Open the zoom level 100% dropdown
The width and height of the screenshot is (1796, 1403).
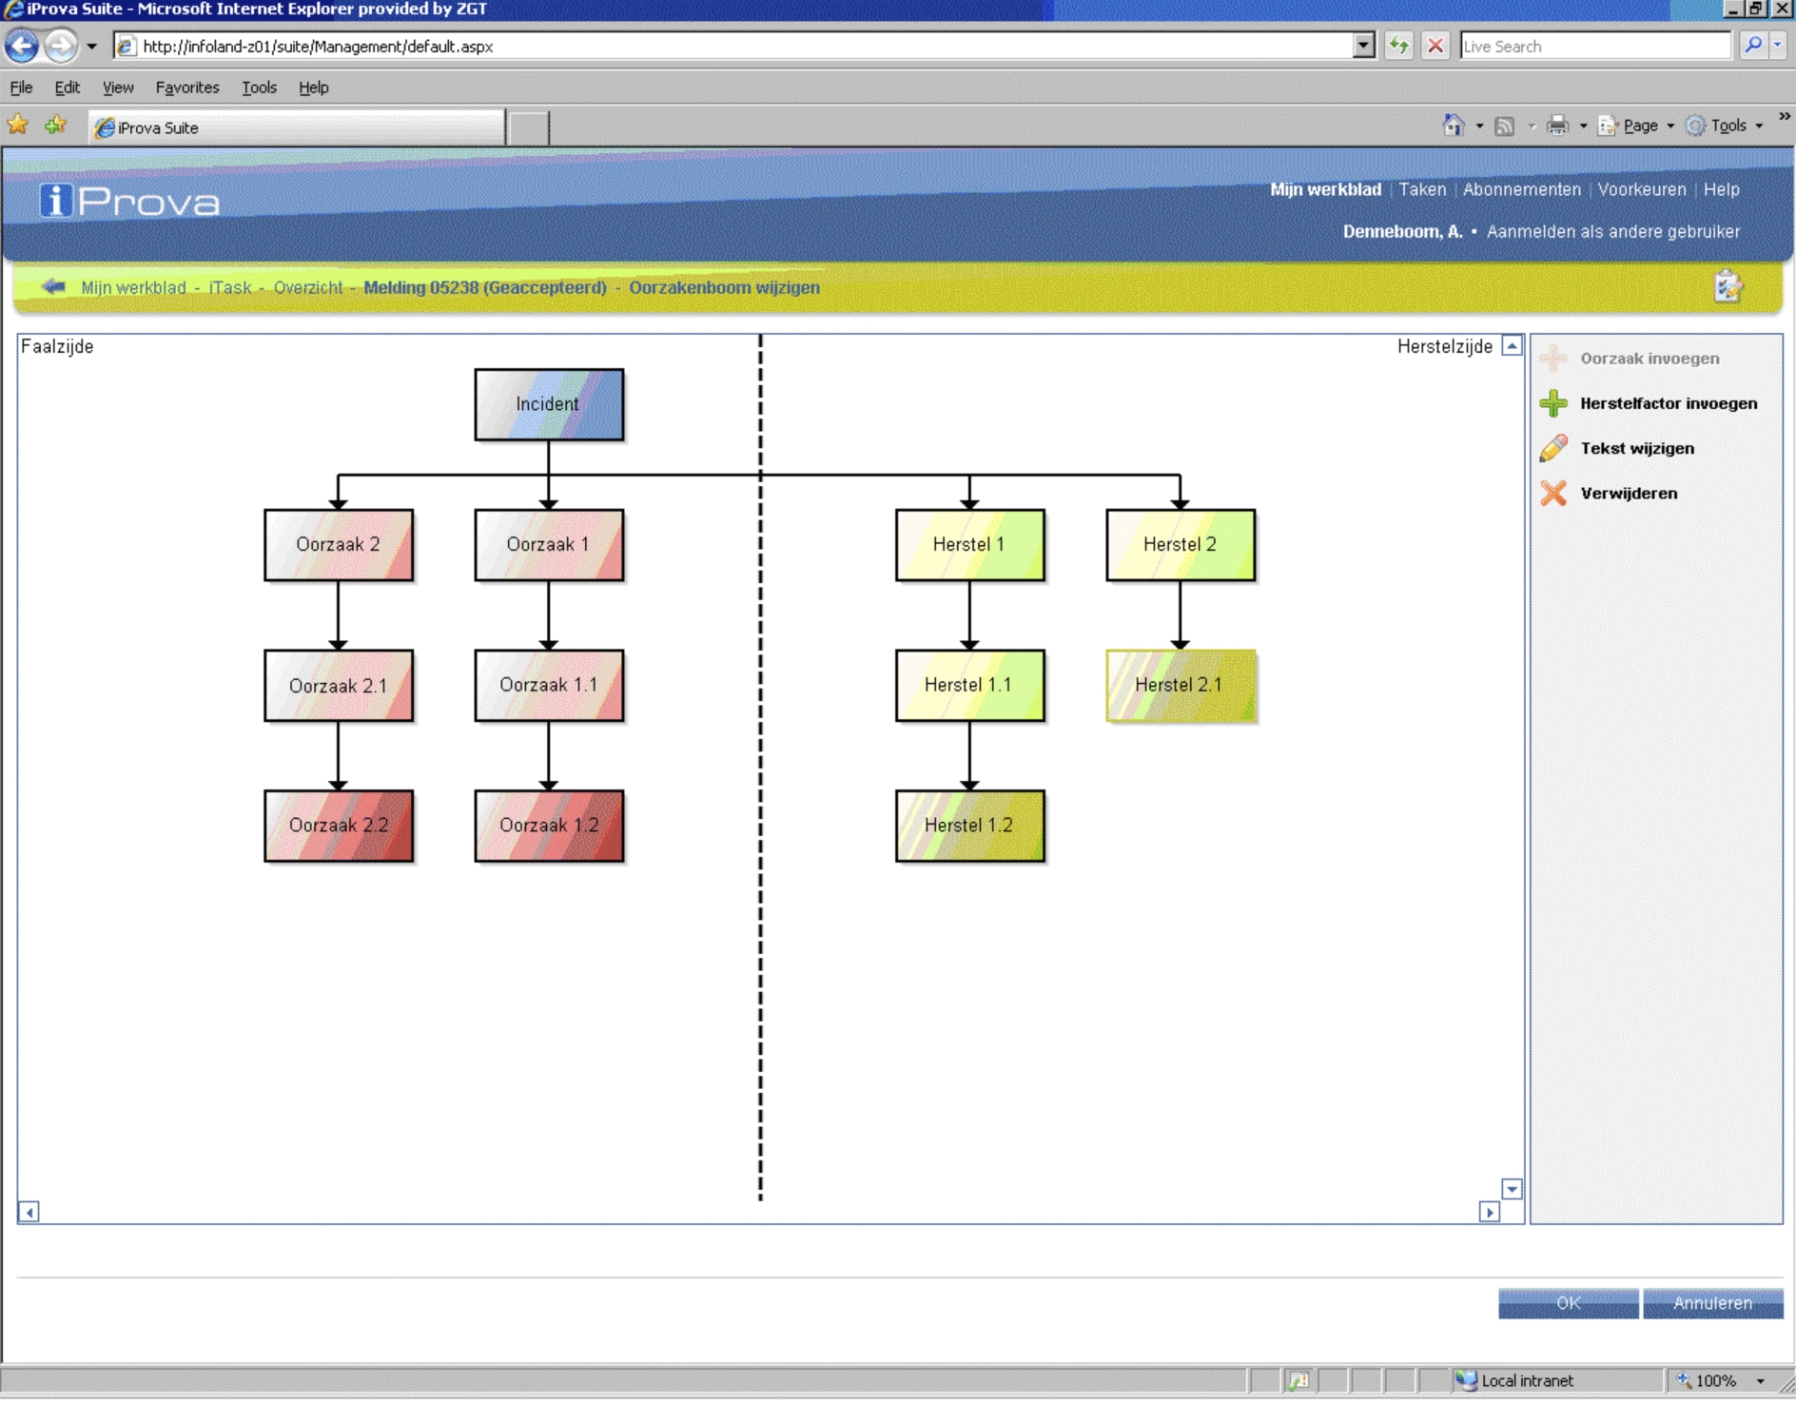1760,1380
